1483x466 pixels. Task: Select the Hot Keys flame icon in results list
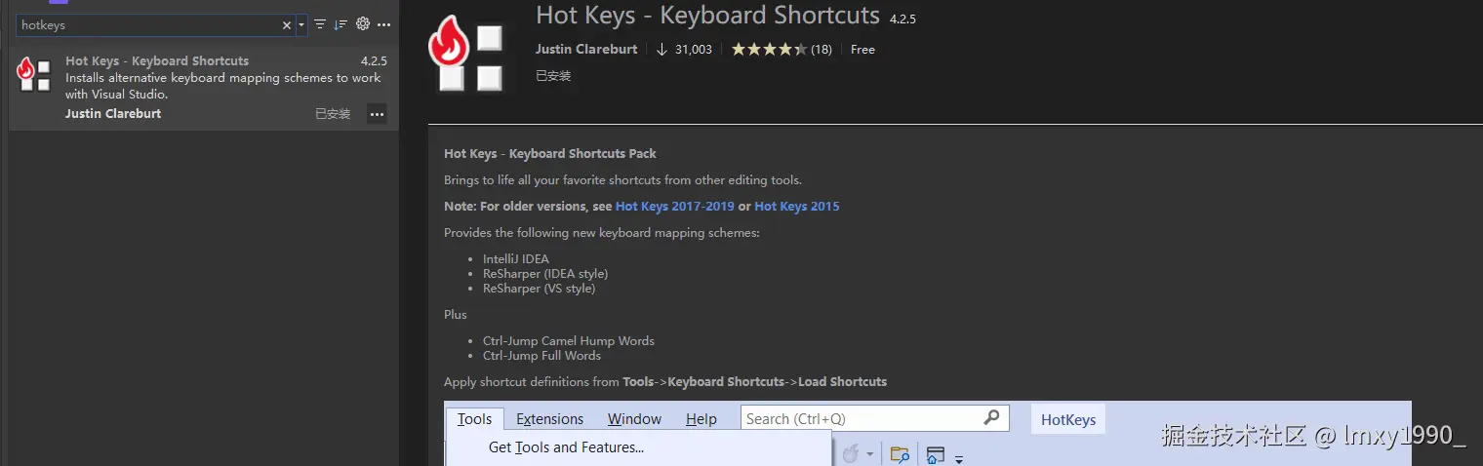[x=34, y=75]
